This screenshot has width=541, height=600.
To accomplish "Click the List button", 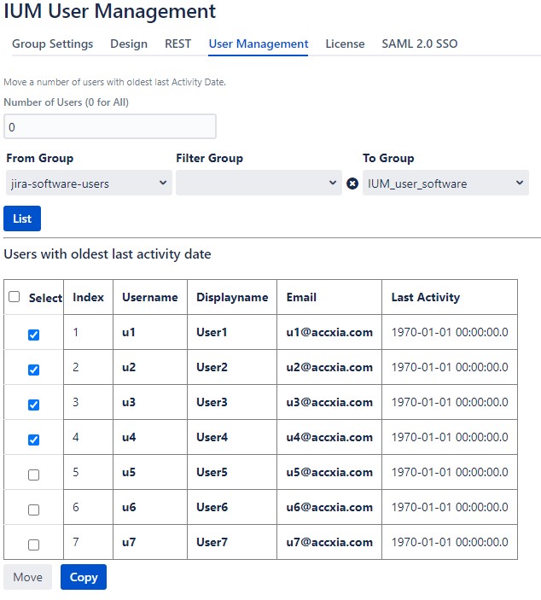I will (22, 218).
